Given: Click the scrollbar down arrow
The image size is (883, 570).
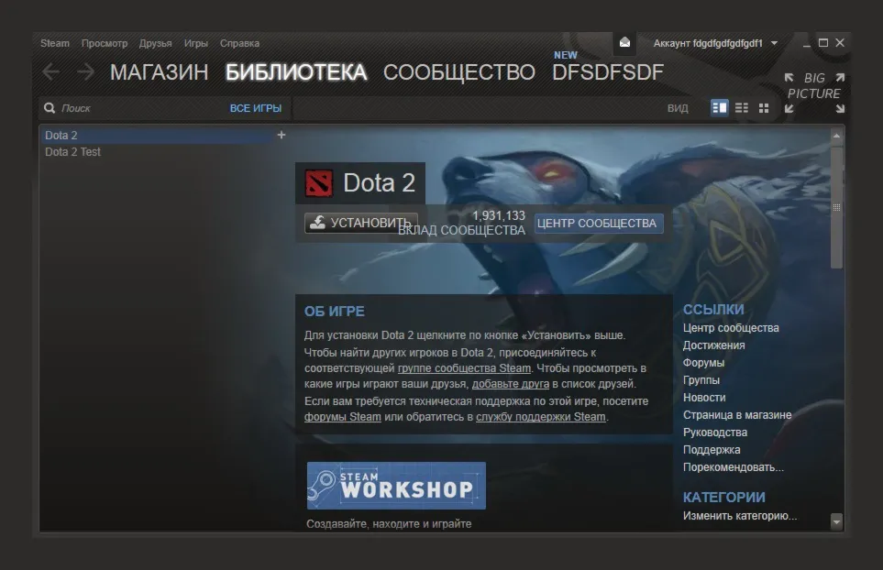Looking at the screenshot, I should coord(836,522).
